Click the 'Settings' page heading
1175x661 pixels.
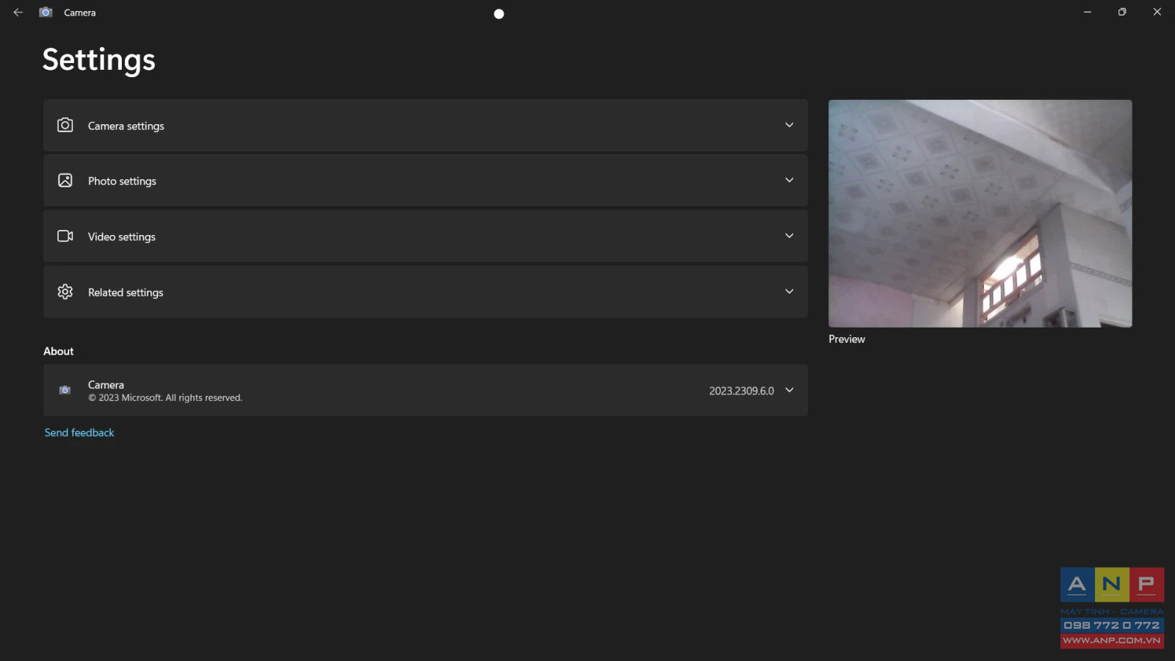(99, 60)
